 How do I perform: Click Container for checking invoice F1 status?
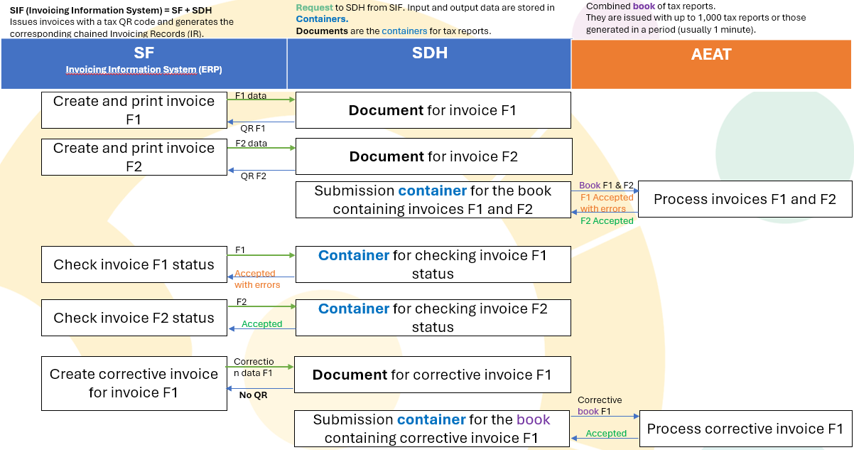coord(433,264)
